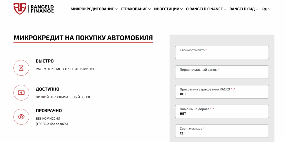Click the Rangeld Finance logo text
This screenshot has height=142, width=285.
pos(43,9)
